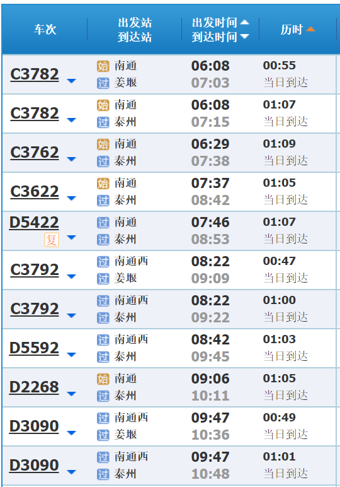Open train link C3792 going to 姜堰

pos(35,269)
